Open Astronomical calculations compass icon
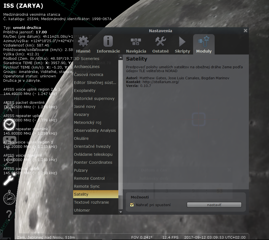The width and height of the screenshot is (269, 240). click(10, 197)
